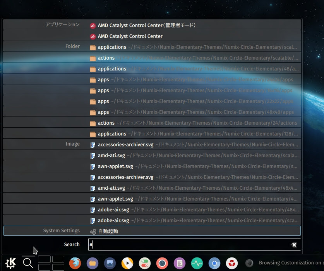Open the KDE application launcher
Screen dimensions: 324x271
[x=10, y=263]
